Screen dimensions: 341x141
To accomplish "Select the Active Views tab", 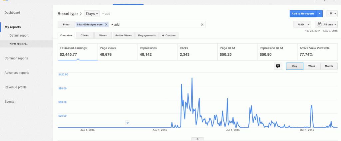I will (x=124, y=35).
